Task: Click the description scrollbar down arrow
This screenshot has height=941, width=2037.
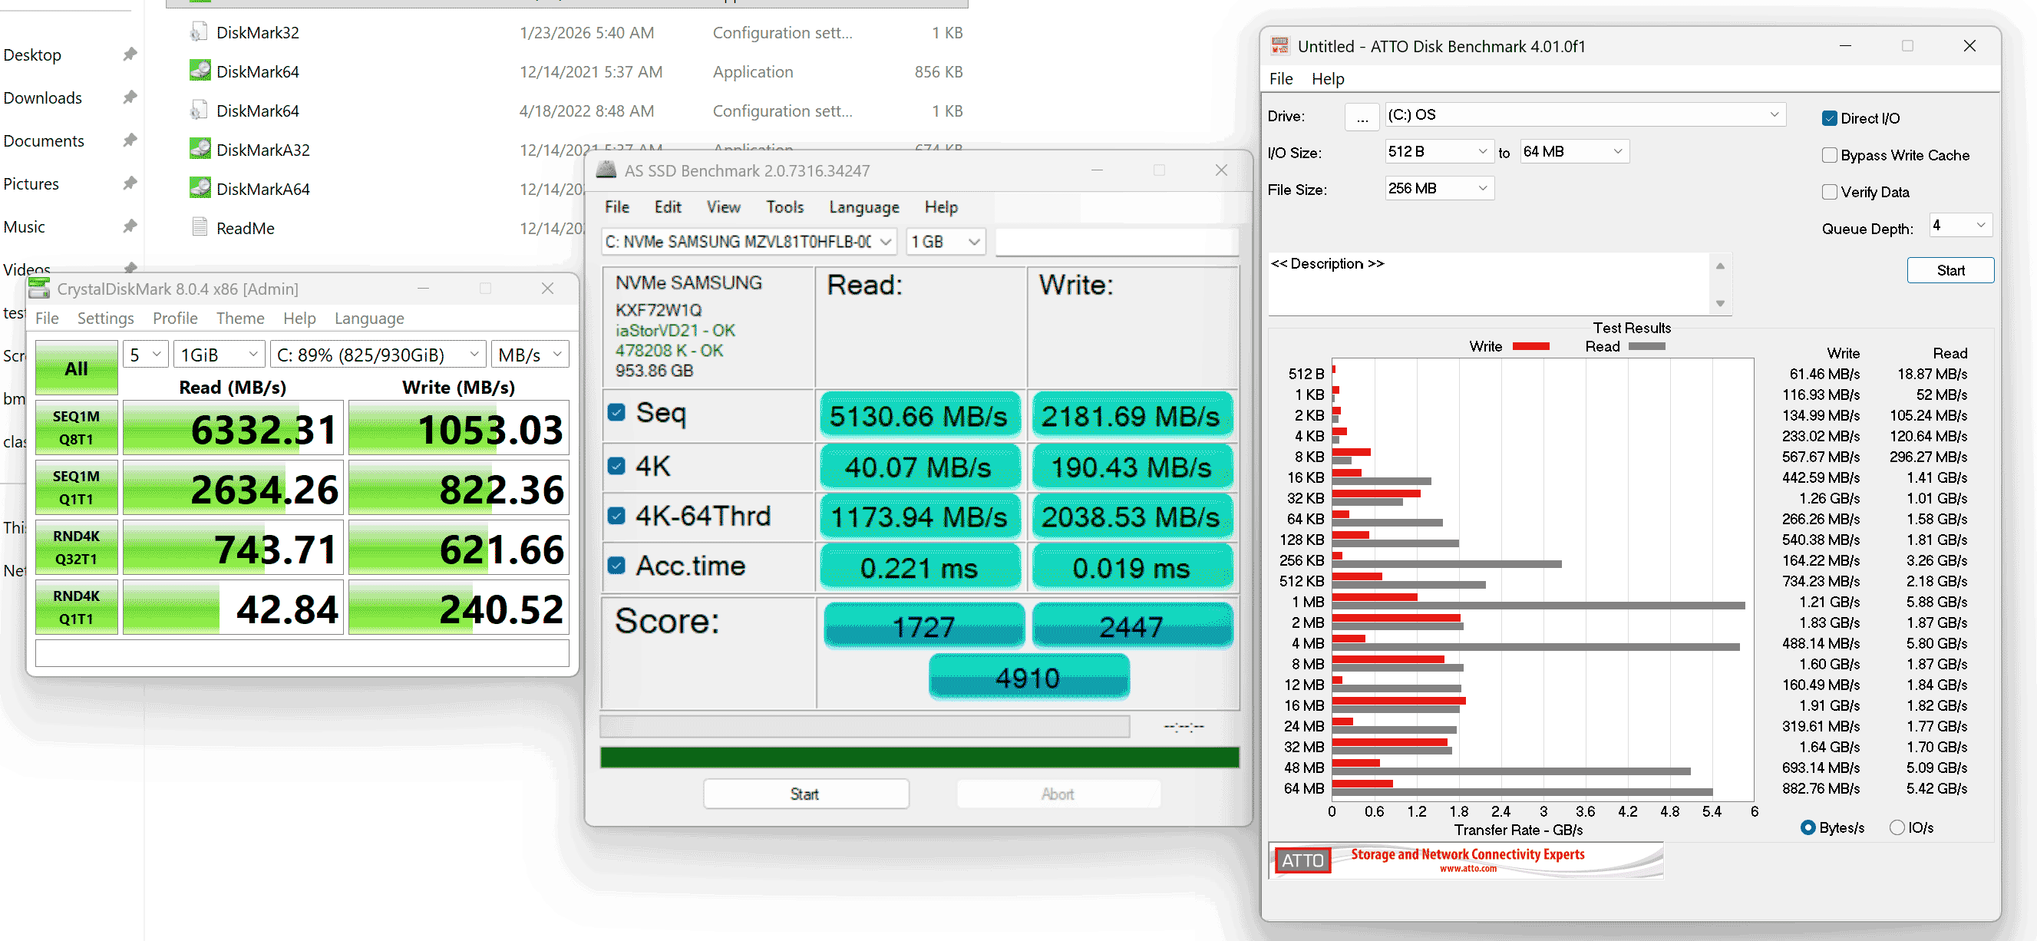Action: coord(1720,304)
